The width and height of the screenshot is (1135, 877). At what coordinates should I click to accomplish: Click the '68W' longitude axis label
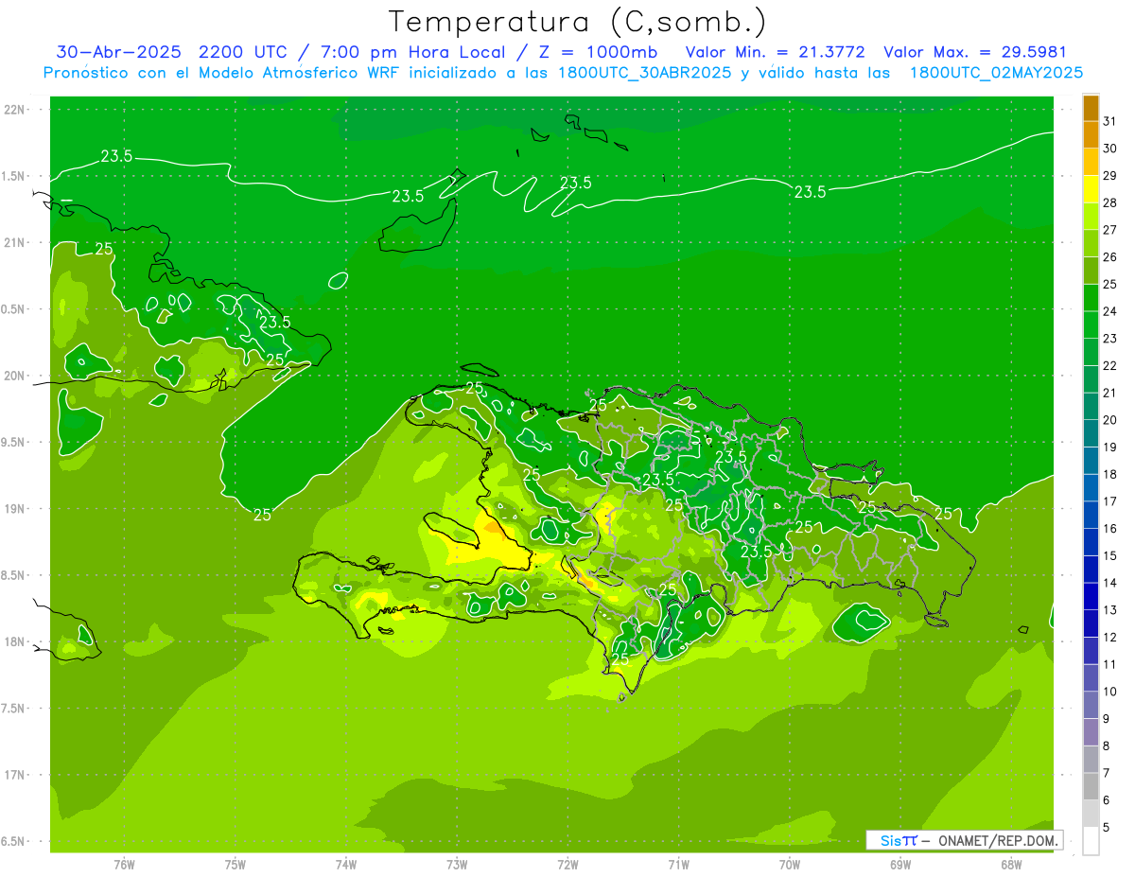pyautogui.click(x=1011, y=865)
